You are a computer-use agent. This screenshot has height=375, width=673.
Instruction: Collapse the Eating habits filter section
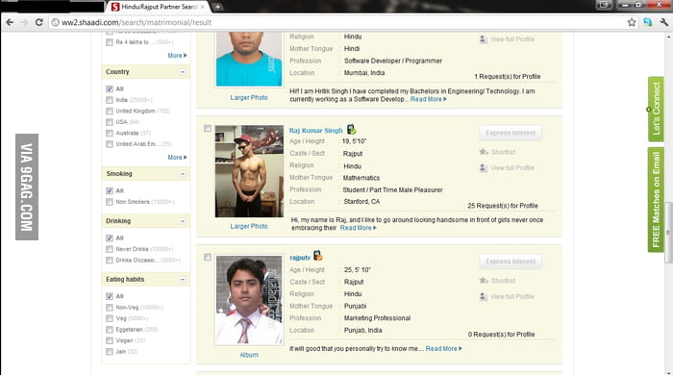(x=183, y=279)
